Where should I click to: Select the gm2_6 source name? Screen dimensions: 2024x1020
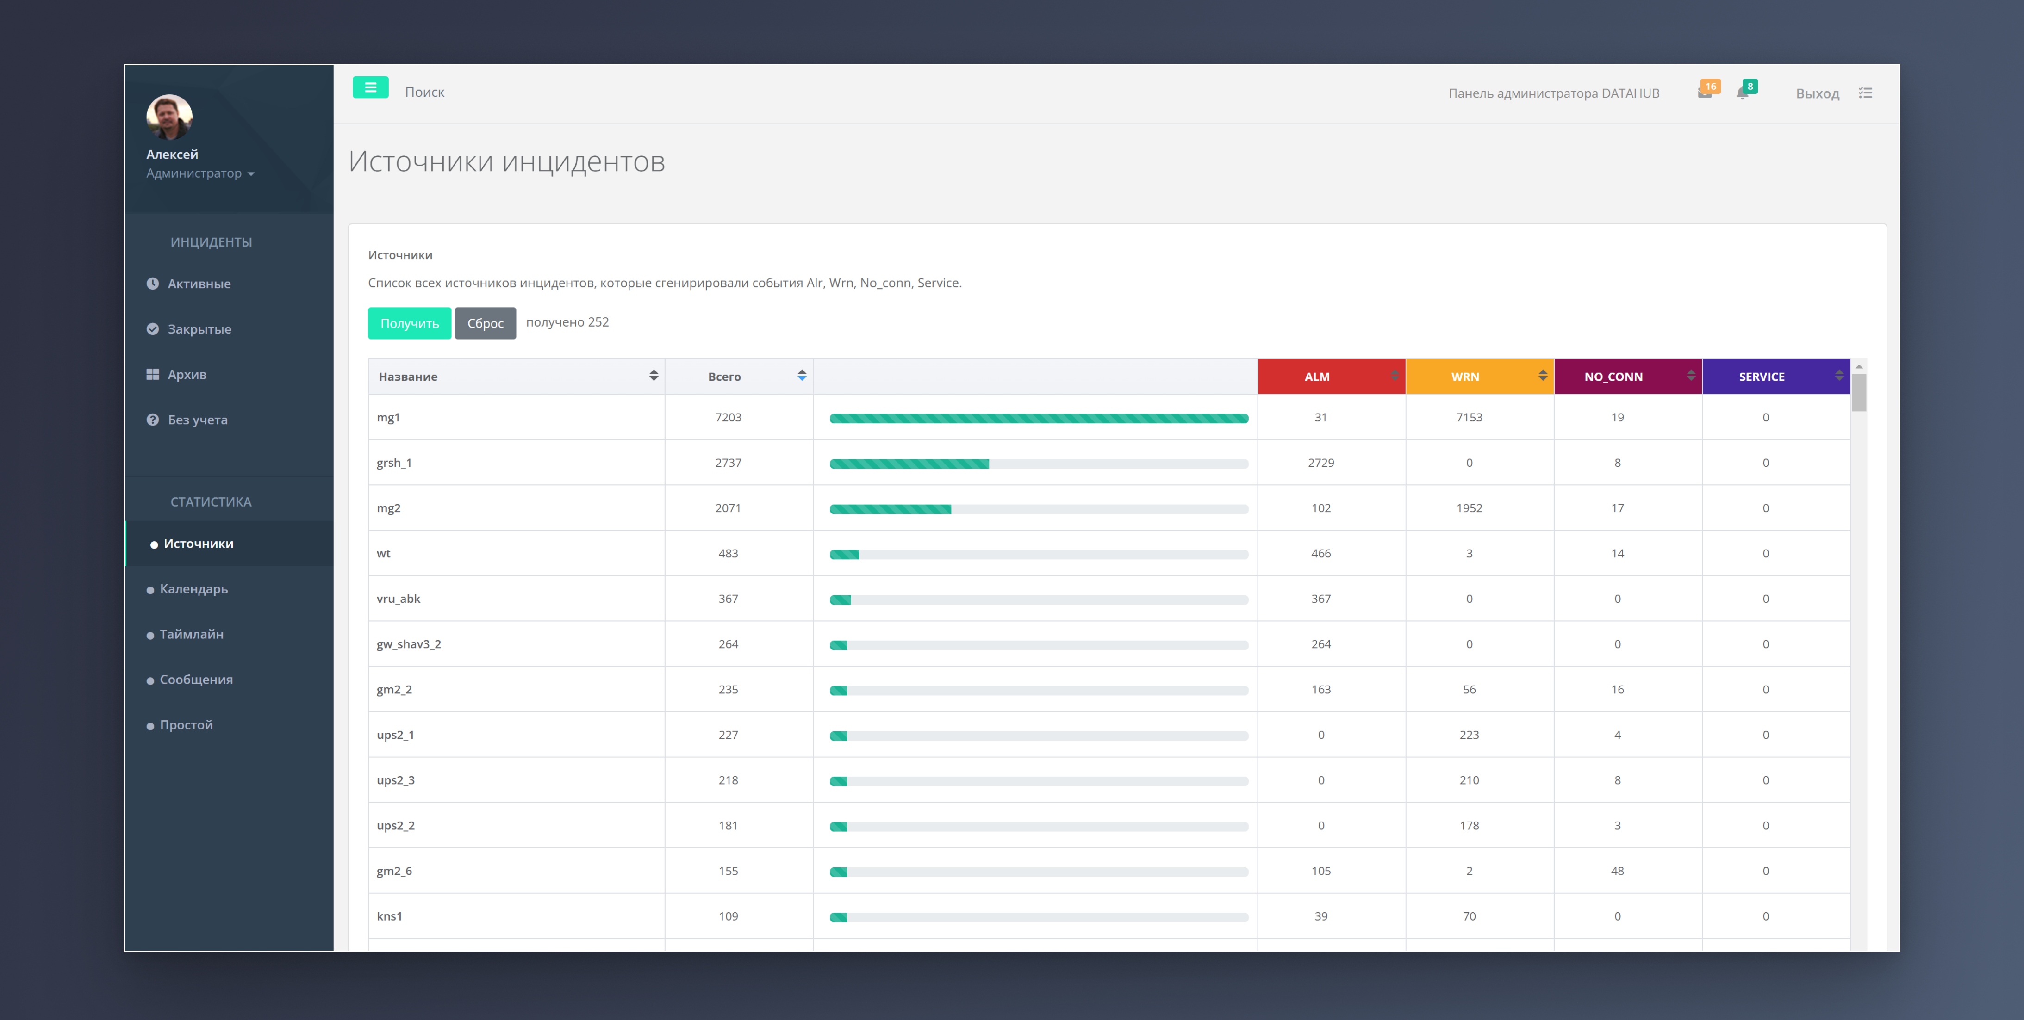[393, 872]
